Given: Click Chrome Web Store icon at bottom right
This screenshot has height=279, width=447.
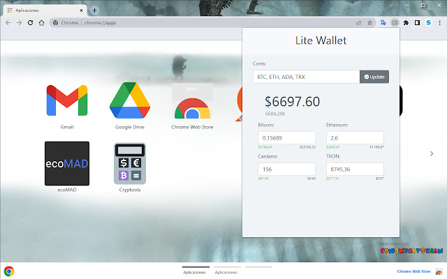Looking at the screenshot, I should click(x=439, y=271).
